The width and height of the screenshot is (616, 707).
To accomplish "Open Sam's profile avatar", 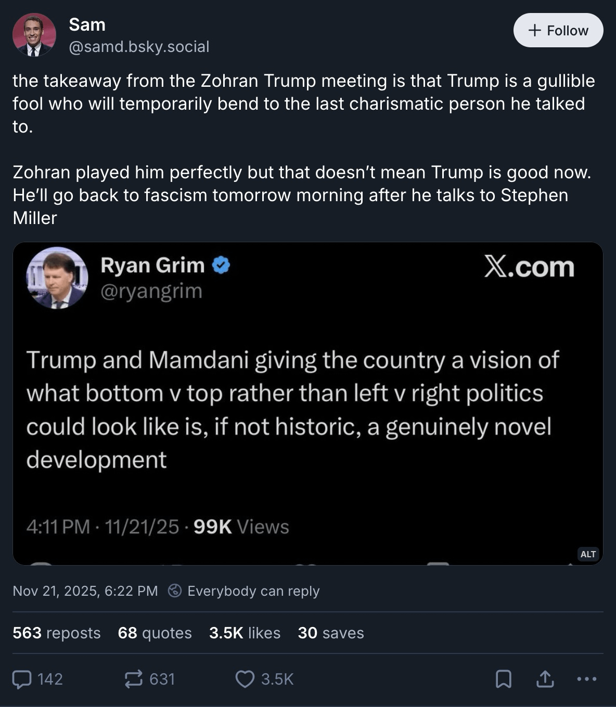I will click(34, 35).
